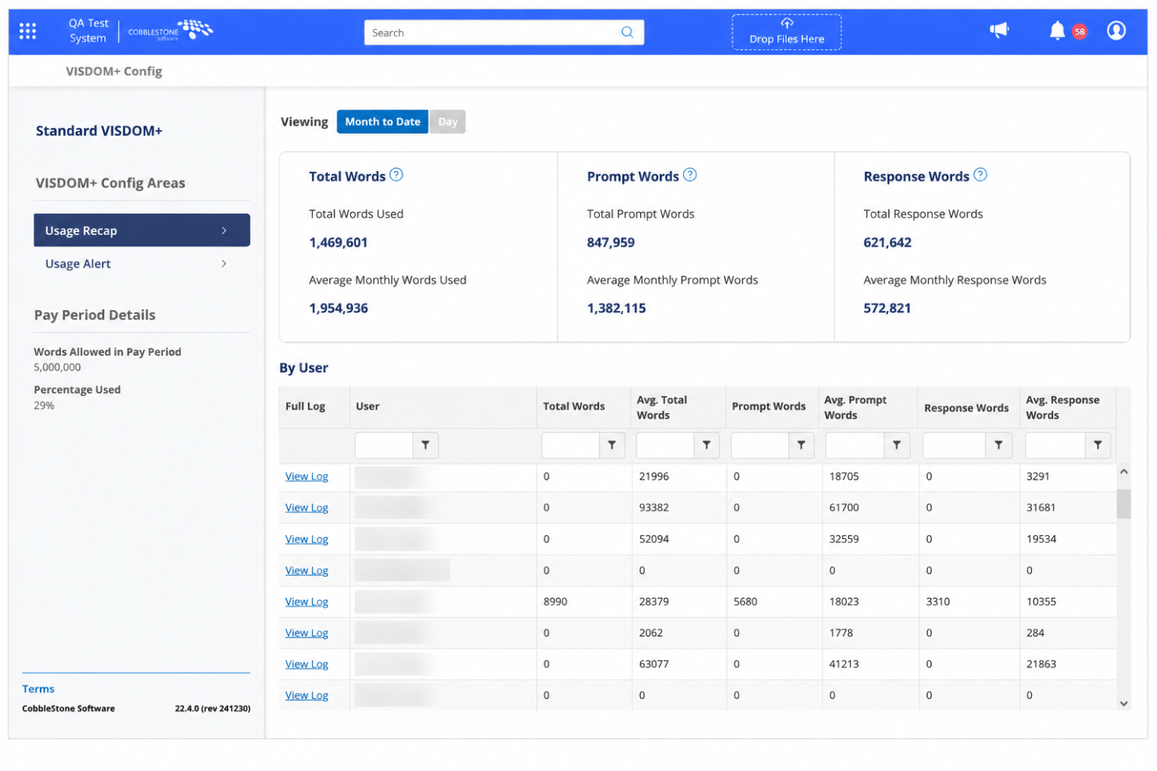Open the Avg. Prompt Words filter icon
Screen dimensions: 1157x771
coord(897,445)
